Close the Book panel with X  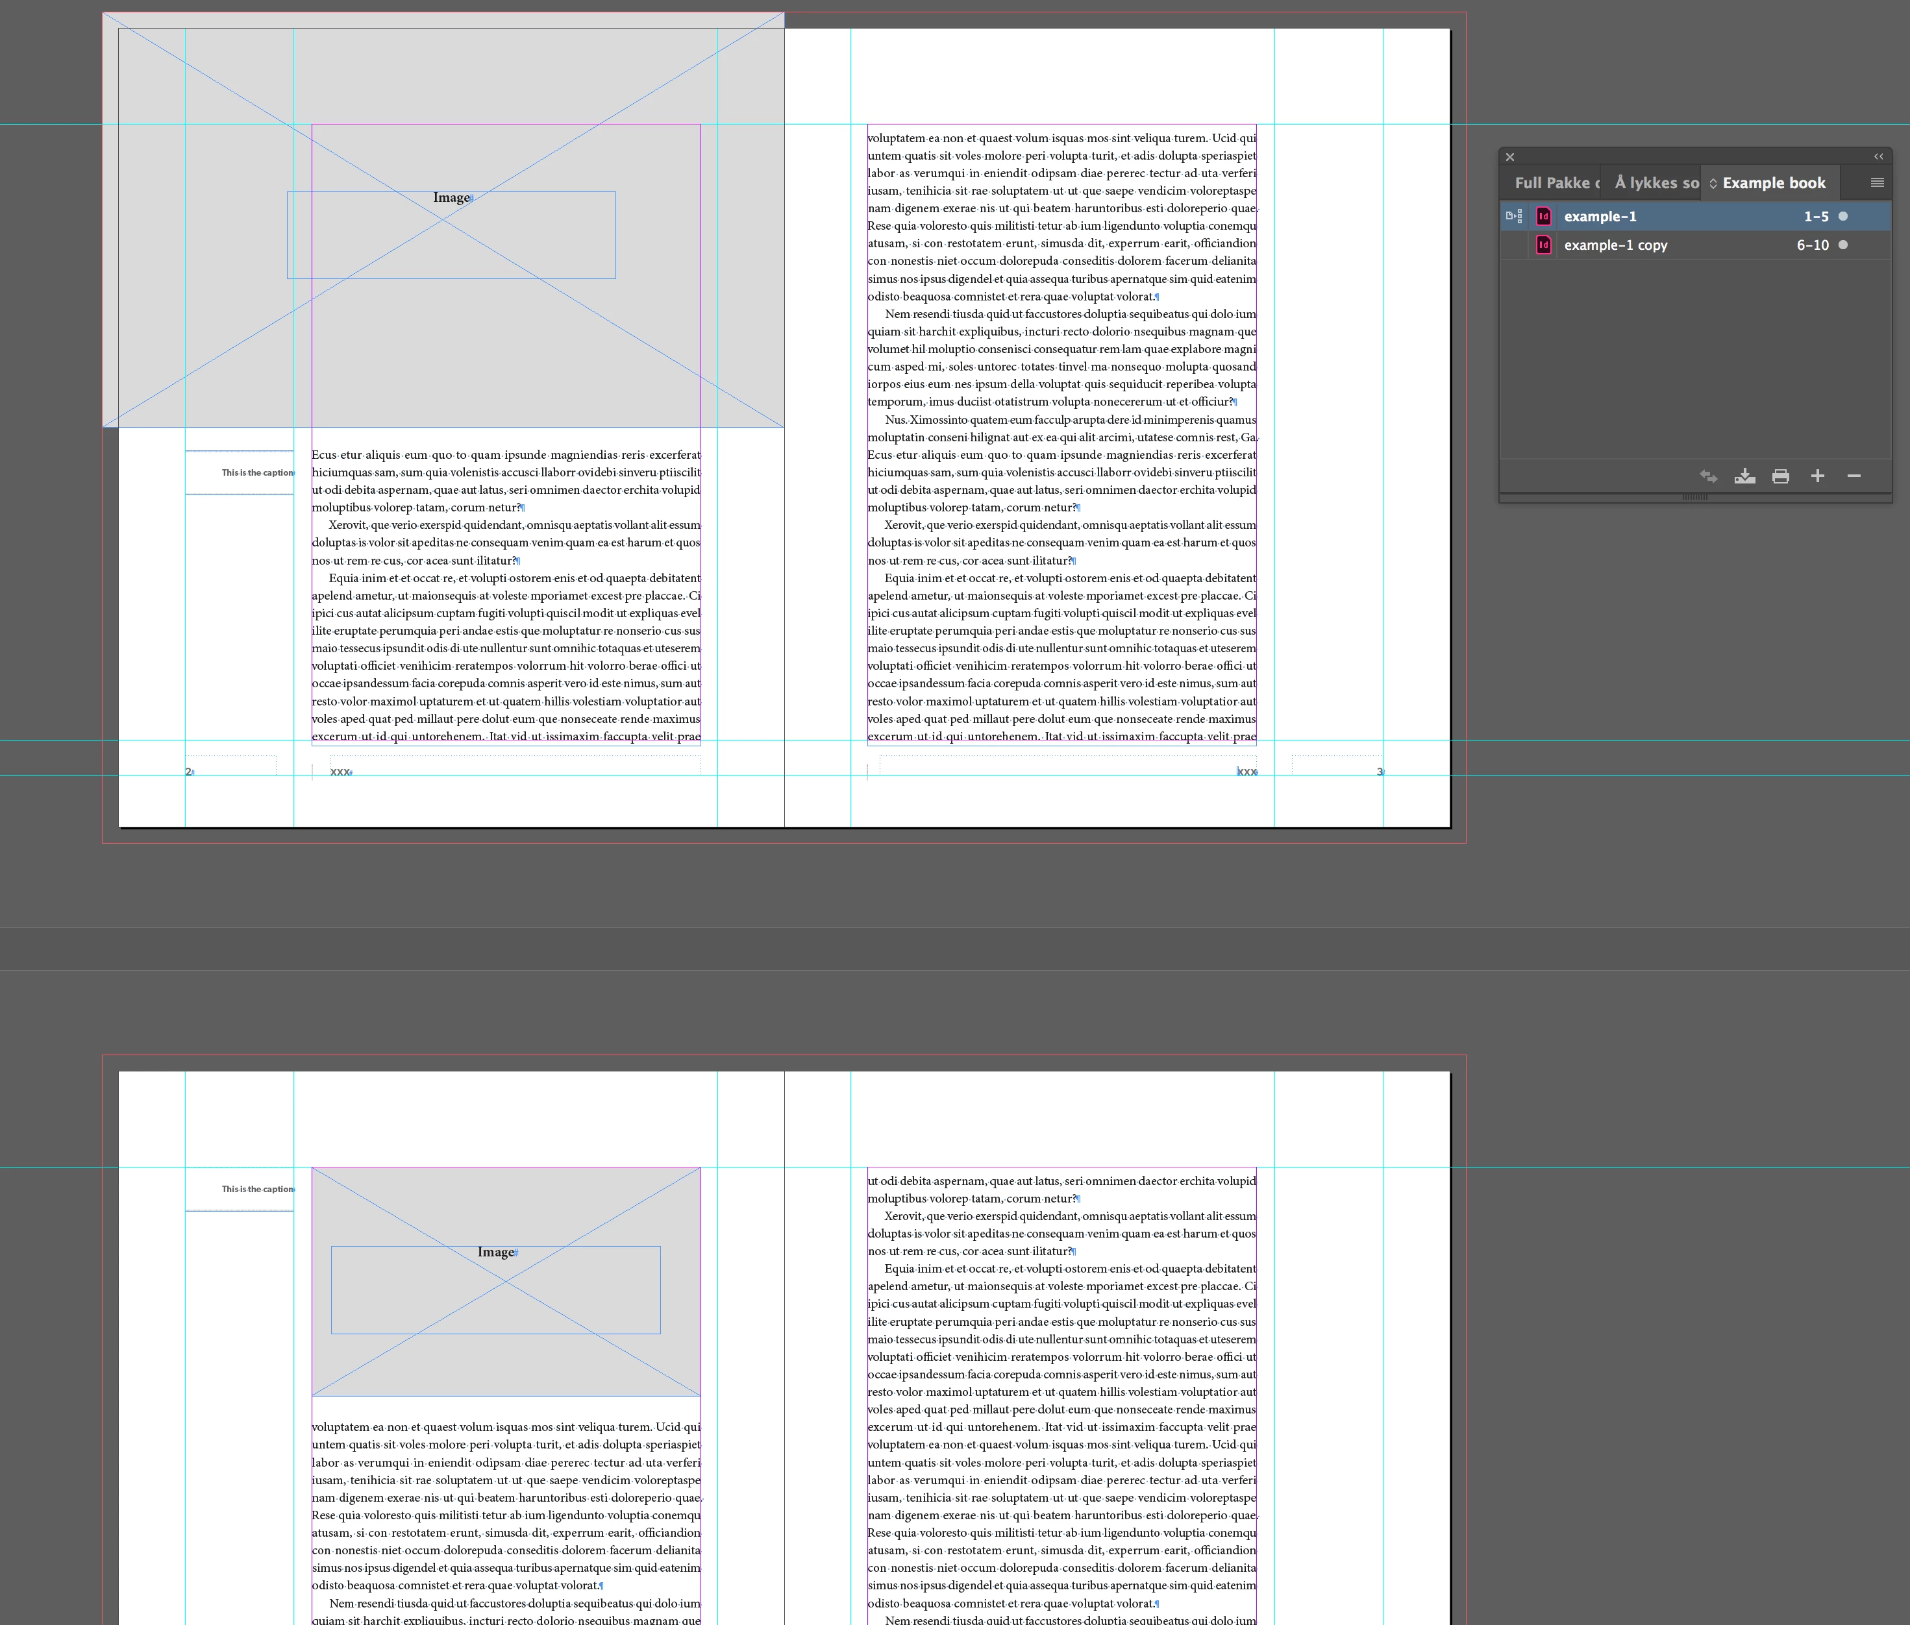[1510, 158]
